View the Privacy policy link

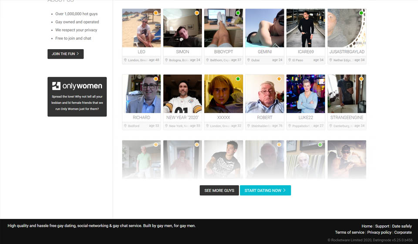379,232
